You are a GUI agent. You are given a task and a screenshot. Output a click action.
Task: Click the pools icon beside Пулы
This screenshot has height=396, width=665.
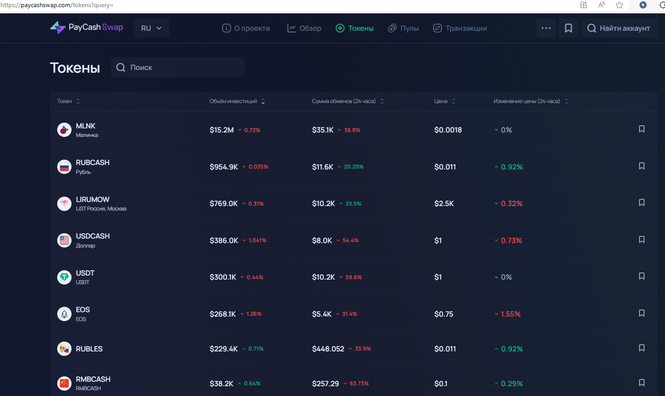point(392,28)
